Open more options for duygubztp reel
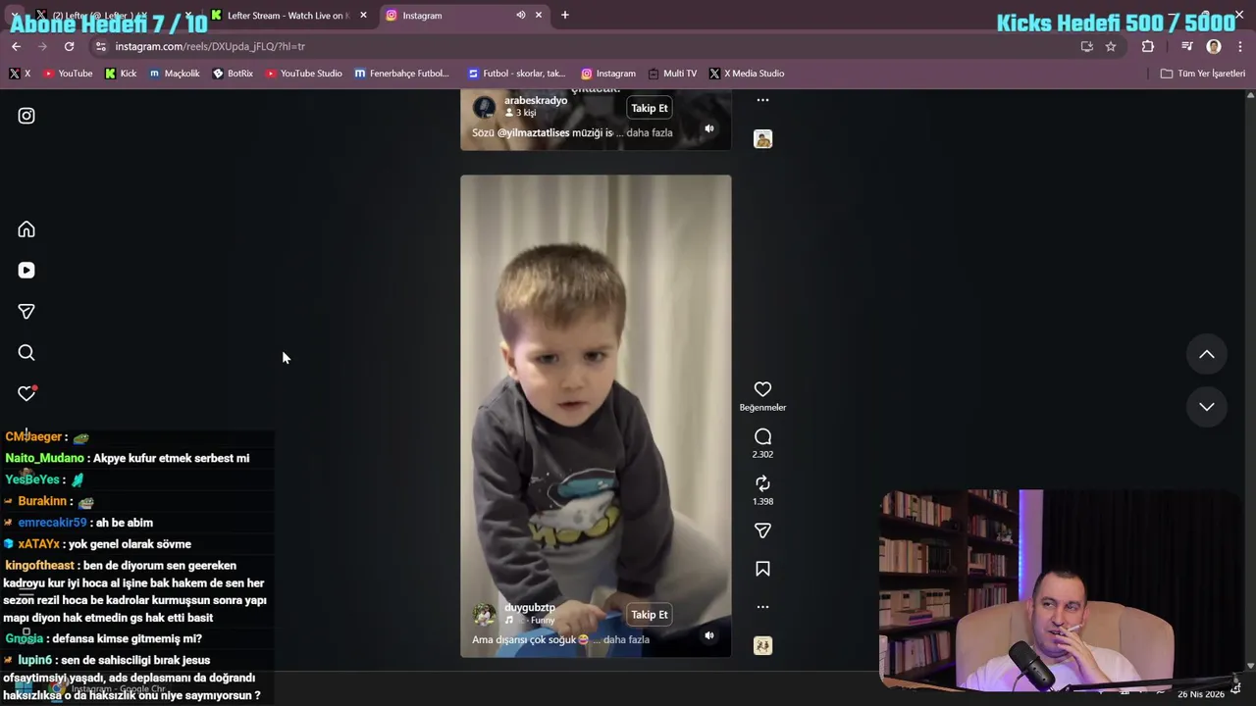 [762, 607]
